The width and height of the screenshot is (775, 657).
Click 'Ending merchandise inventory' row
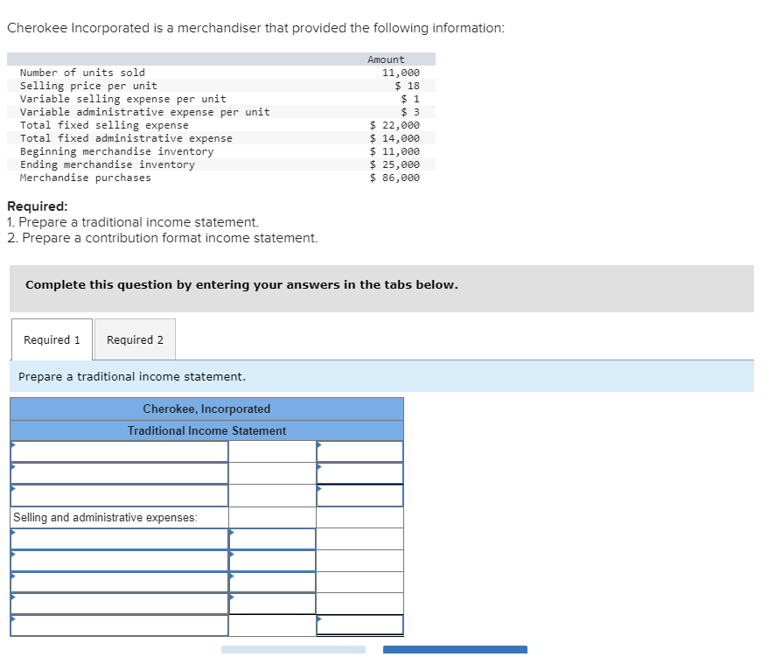pos(221,164)
